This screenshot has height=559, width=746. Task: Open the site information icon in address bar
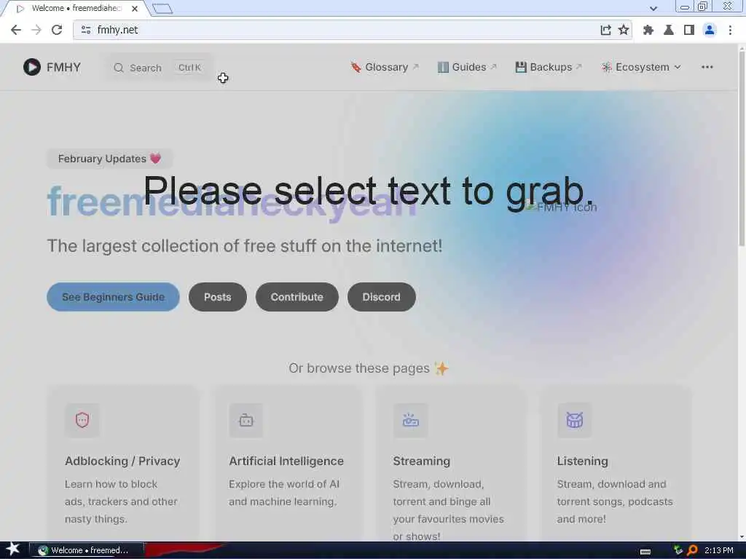point(86,30)
